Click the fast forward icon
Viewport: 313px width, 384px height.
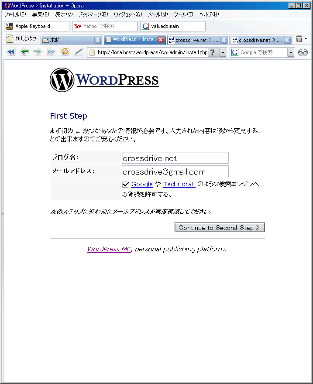tap(51, 52)
